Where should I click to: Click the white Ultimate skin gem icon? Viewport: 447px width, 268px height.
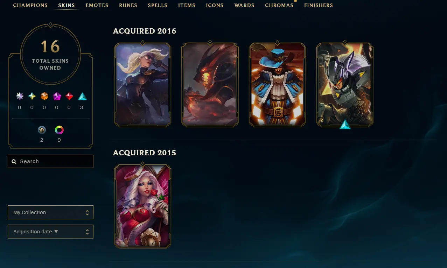click(20, 96)
